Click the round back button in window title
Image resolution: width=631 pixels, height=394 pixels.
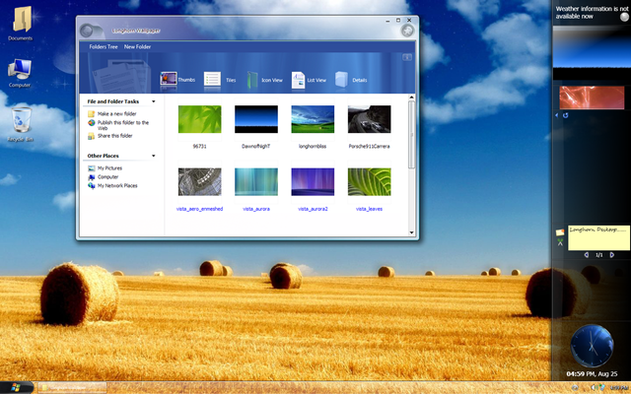87,31
